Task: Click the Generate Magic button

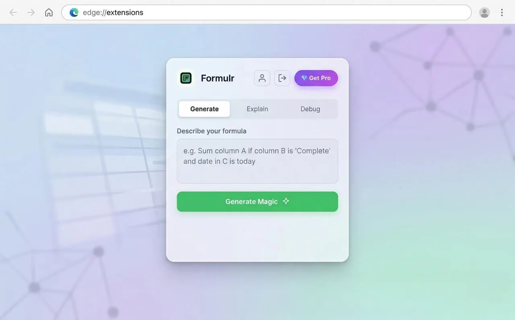Action: 257,201
